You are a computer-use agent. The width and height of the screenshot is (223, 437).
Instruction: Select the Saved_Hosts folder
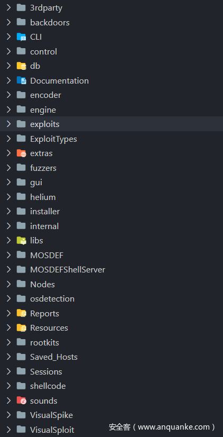click(x=111, y=357)
